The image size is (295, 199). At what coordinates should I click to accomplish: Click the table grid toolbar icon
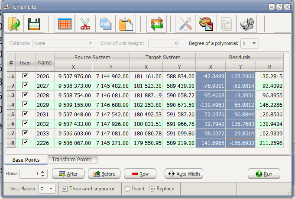tap(65, 25)
